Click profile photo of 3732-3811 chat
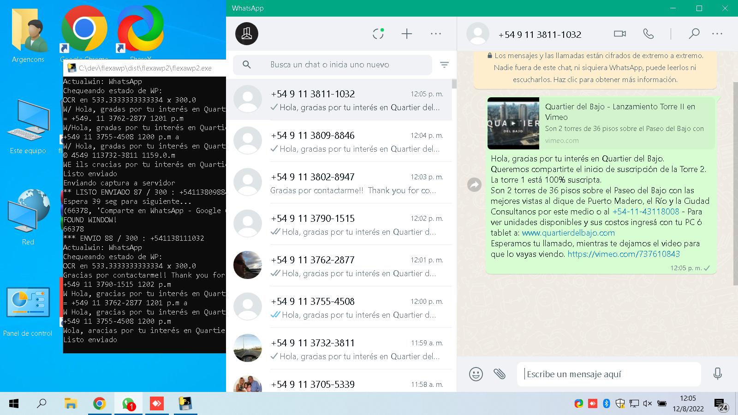Image resolution: width=738 pixels, height=415 pixels. click(x=248, y=348)
